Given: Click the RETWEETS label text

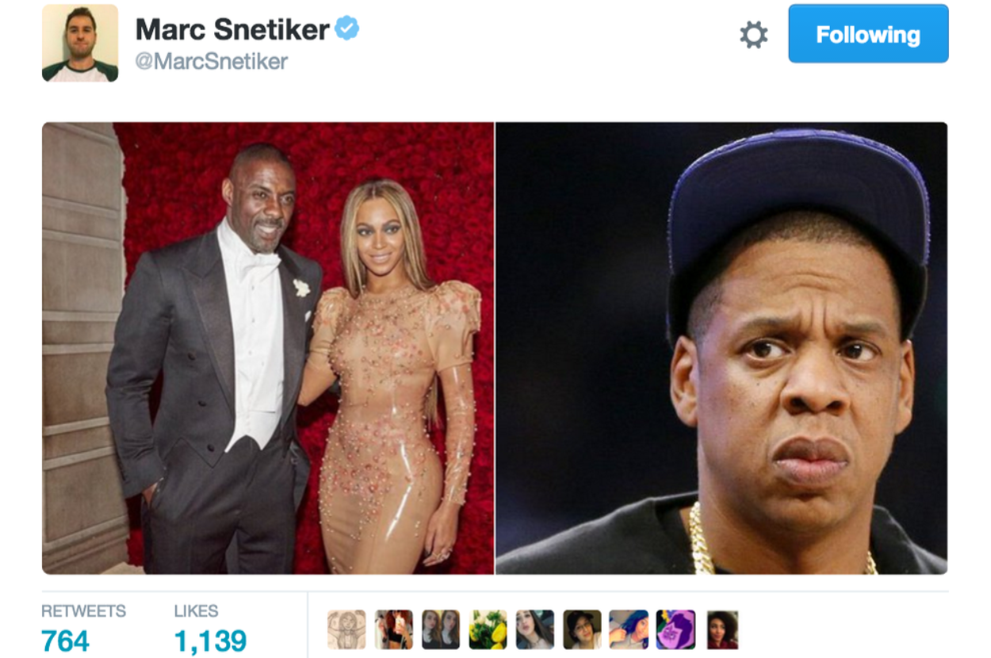Looking at the screenshot, I should click(83, 611).
